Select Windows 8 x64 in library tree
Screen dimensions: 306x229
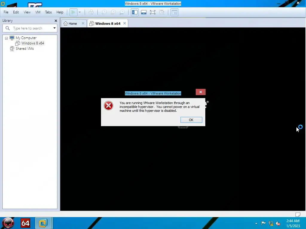[33, 43]
